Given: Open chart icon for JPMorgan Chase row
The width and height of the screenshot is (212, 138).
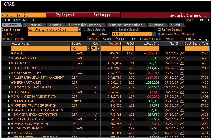Looking at the screenshot, I should [x=182, y=119].
